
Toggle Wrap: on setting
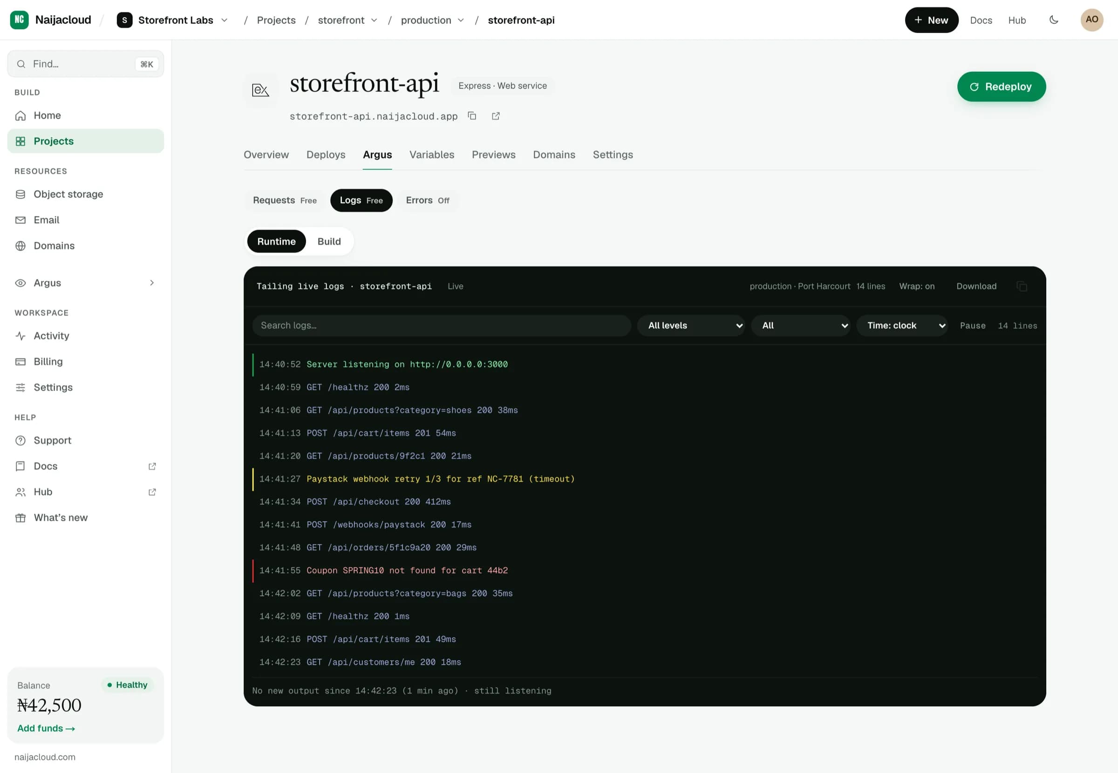(x=917, y=286)
